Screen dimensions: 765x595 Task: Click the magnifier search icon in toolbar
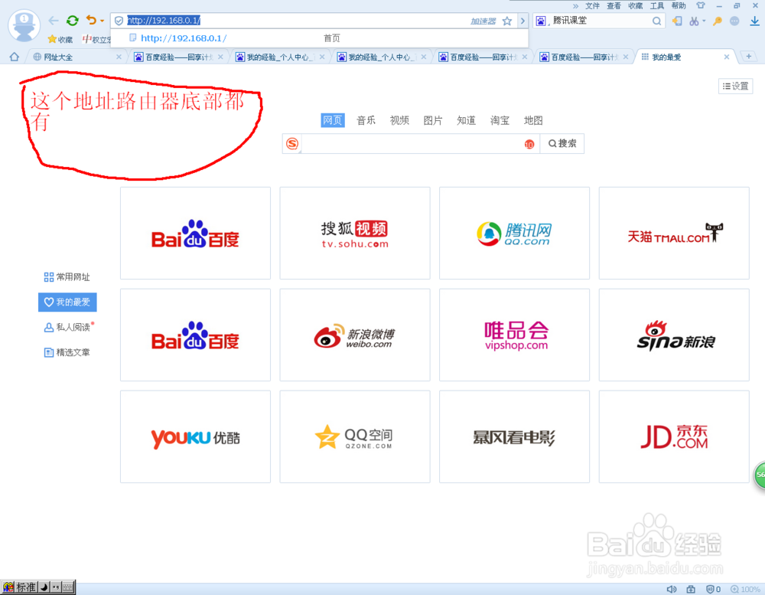[656, 21]
